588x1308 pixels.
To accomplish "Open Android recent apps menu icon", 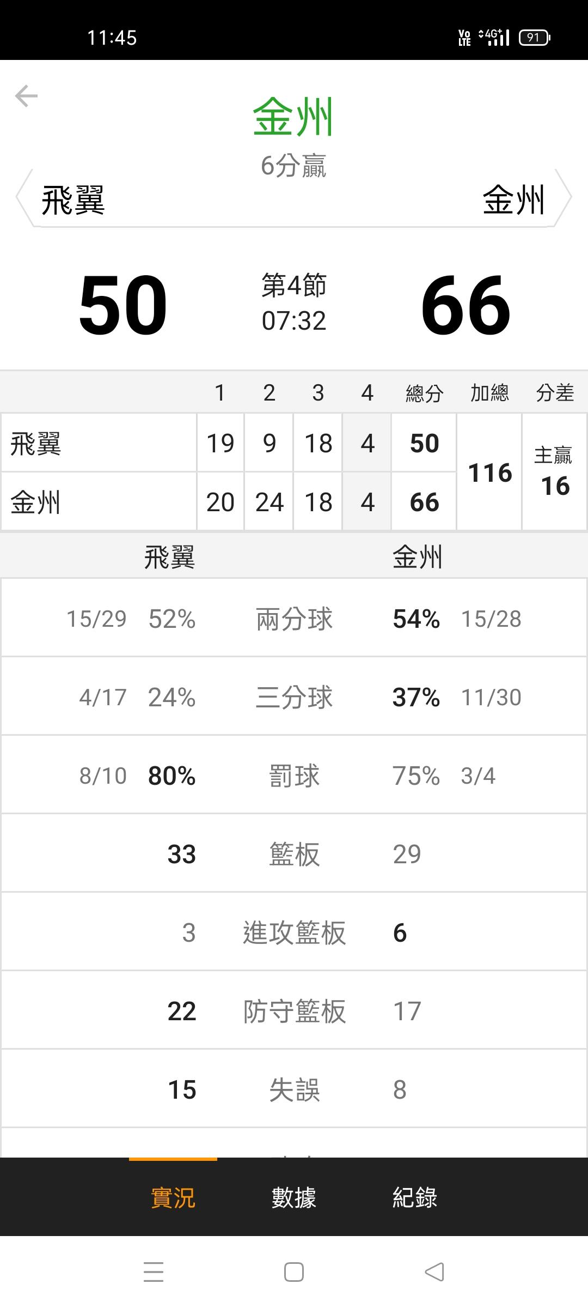I will point(154,1272).
